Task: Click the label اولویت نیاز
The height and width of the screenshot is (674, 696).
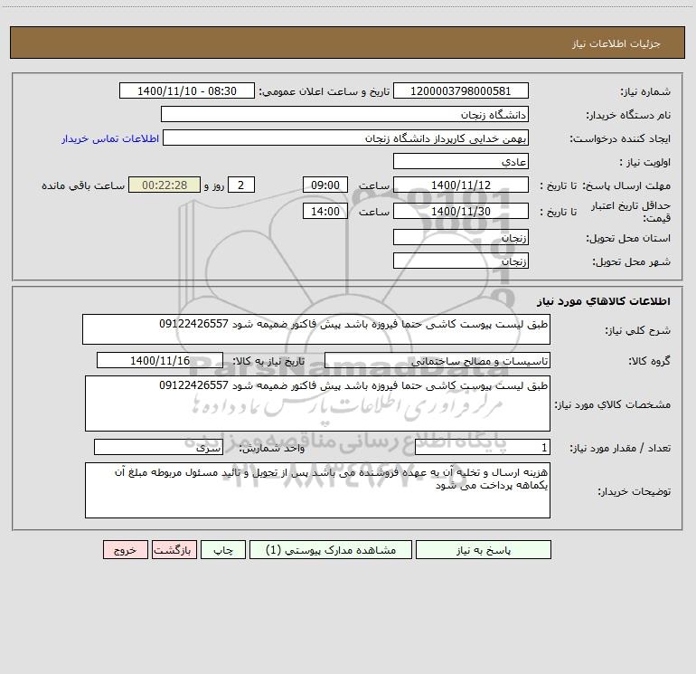Action: 645,162
